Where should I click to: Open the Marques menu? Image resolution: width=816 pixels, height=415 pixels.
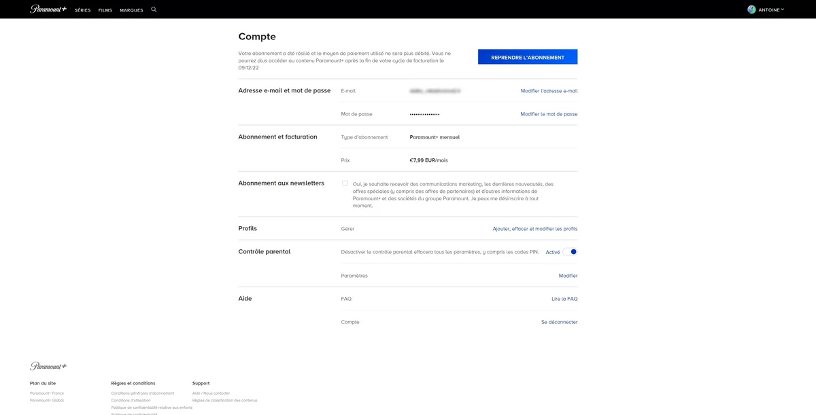pos(131,10)
